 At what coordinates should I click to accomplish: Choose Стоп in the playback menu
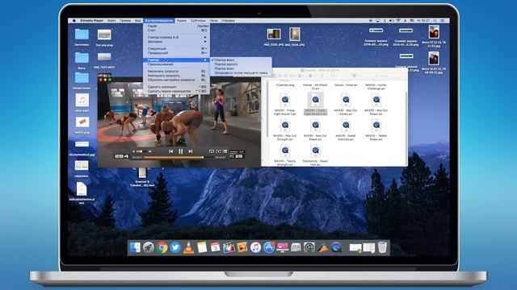176,30
